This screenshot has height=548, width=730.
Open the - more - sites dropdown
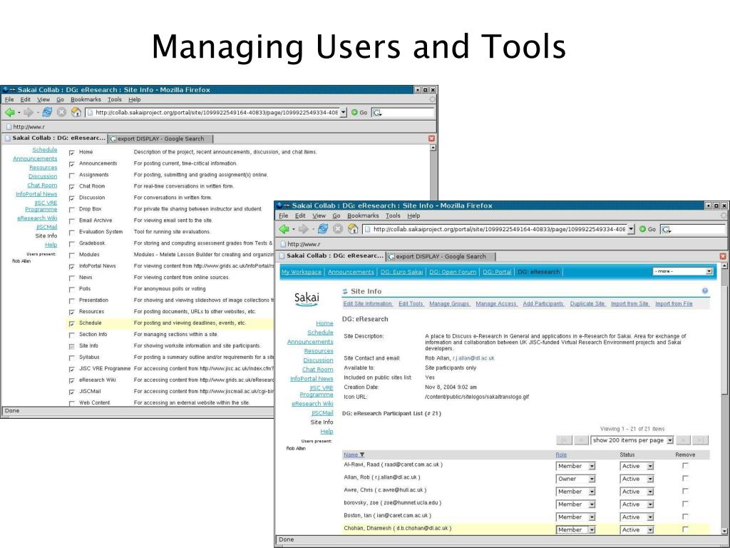(682, 271)
